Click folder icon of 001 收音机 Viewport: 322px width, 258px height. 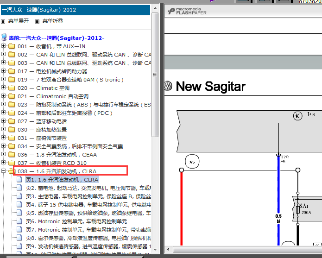[x=12, y=46]
